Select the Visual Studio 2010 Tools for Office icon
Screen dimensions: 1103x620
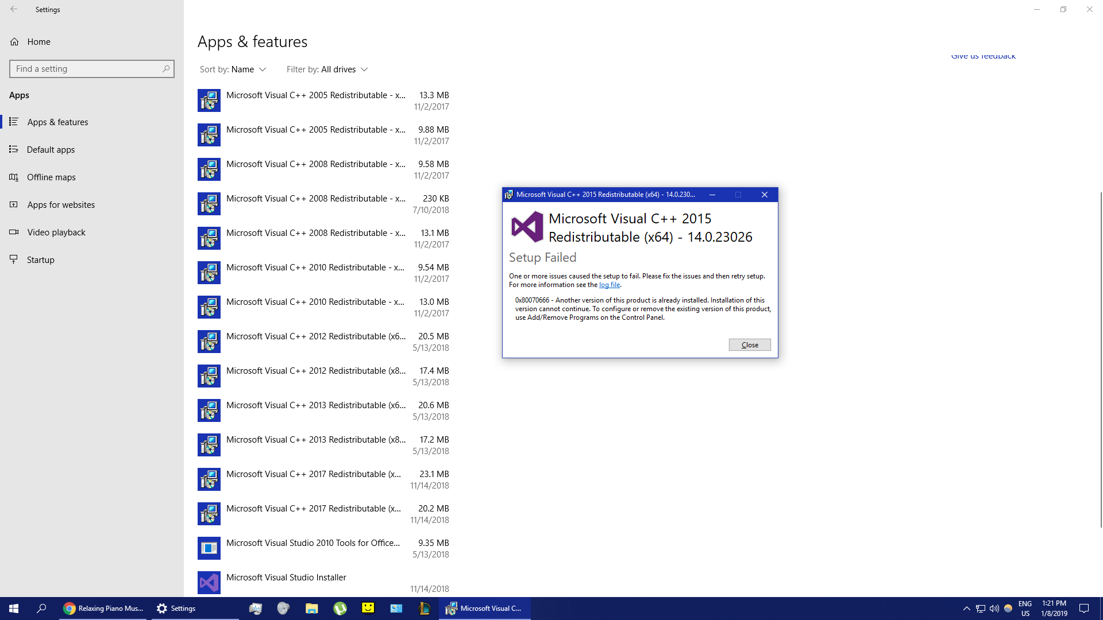coord(209,548)
